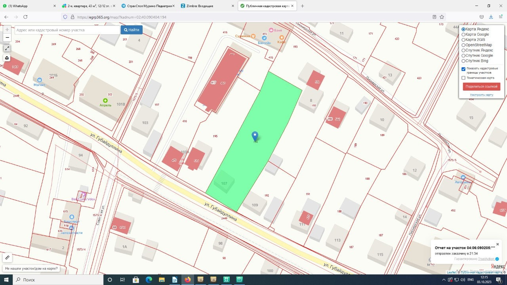507x285 pixels.
Task: Click the Бассейн pool map icon
Action: [x=264, y=38]
